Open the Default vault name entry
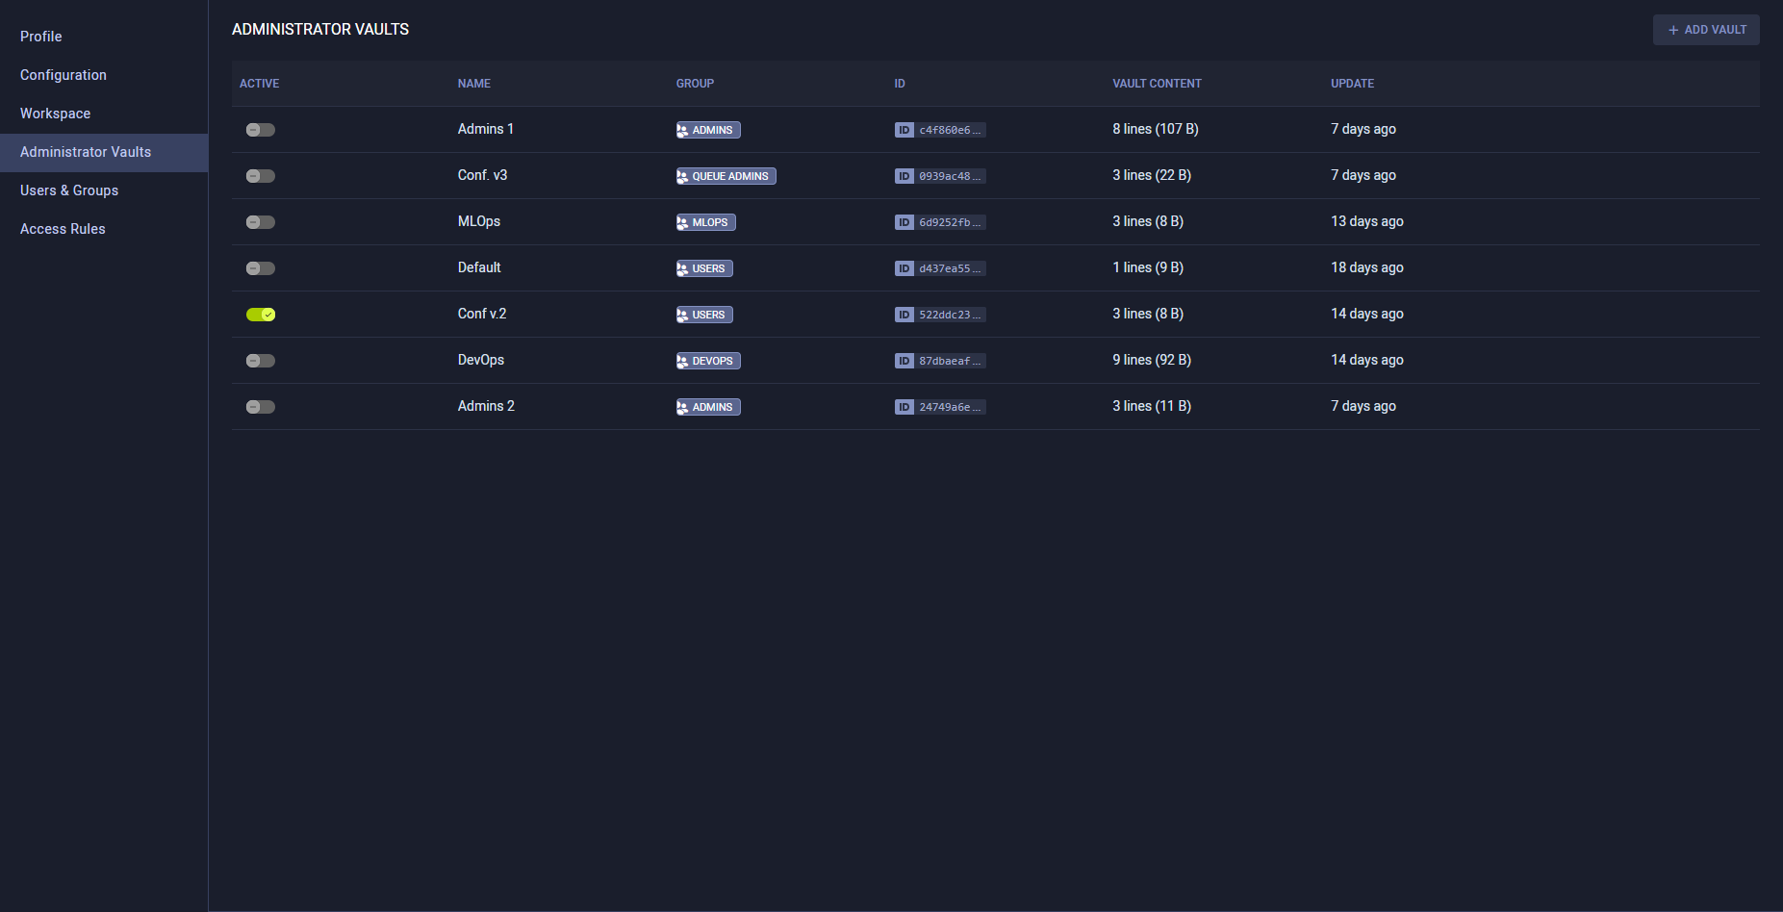1783x912 pixels. coord(479,267)
